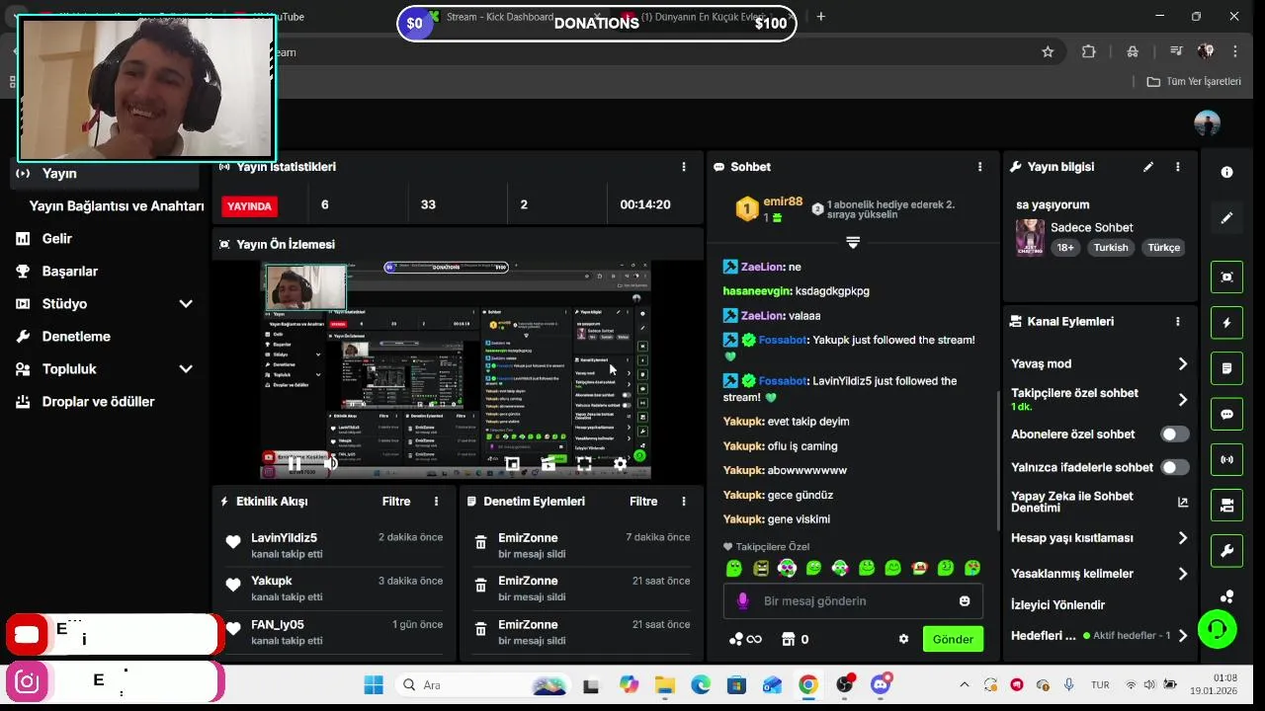Open Kanal Eylemleri three-dot menu

point(1177,321)
